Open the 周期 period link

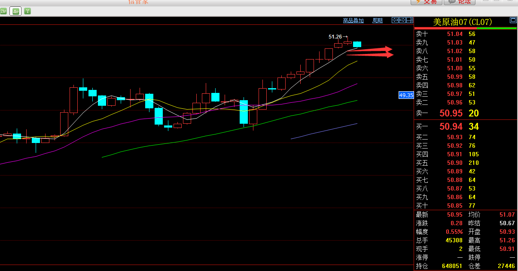click(x=378, y=21)
